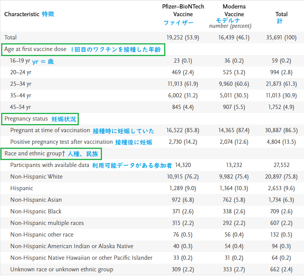Screen dimensions: 304x276
Task: Click 'Non-Hispanic American Indian or Alaska Native' label
Action: coord(72,246)
